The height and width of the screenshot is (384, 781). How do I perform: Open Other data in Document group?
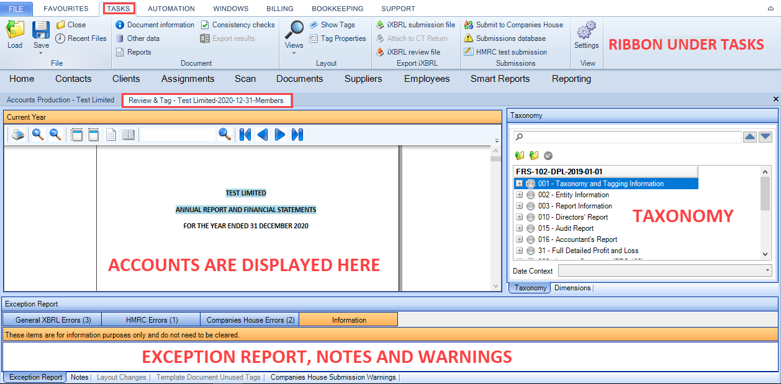[138, 38]
